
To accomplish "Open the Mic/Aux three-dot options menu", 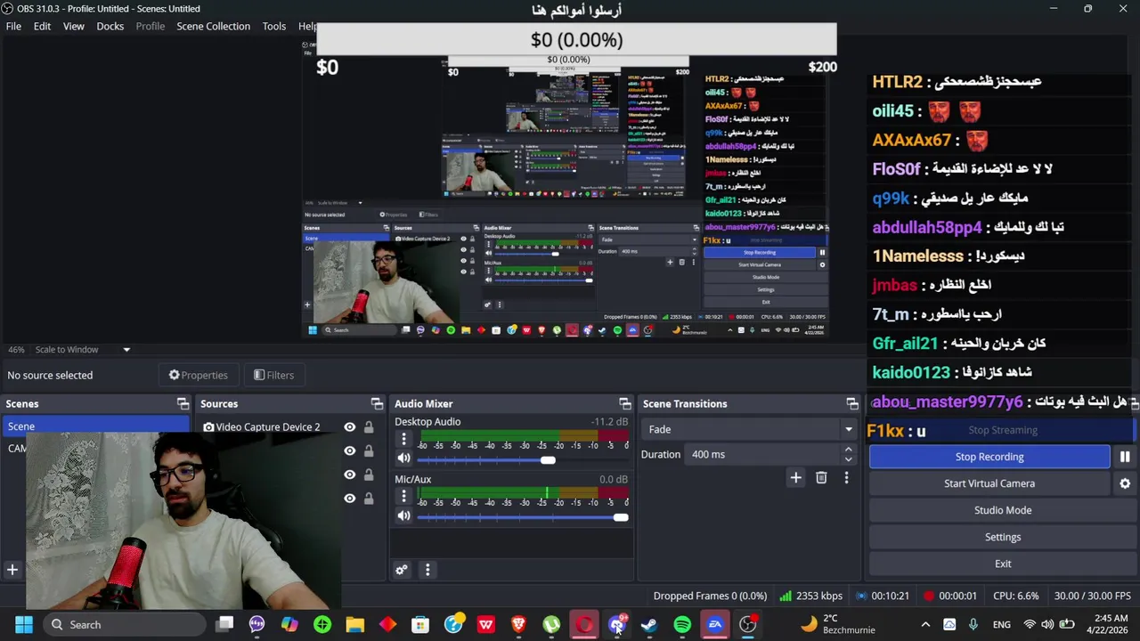I will coord(403,497).
